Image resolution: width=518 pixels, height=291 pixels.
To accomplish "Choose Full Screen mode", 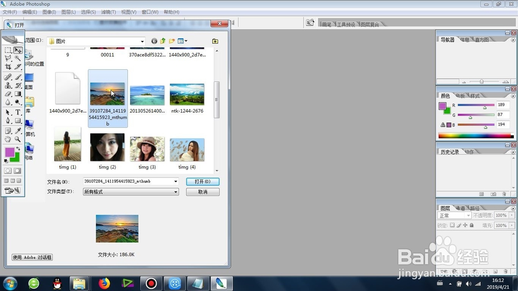I will [x=19, y=181].
